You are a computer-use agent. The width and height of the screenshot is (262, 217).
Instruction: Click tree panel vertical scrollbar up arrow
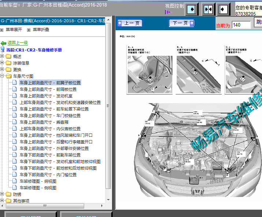point(108,20)
